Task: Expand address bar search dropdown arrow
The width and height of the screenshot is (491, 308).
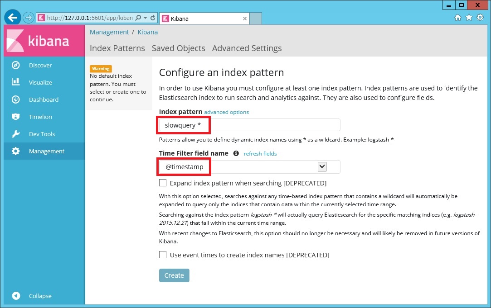Action: pyautogui.click(x=145, y=18)
